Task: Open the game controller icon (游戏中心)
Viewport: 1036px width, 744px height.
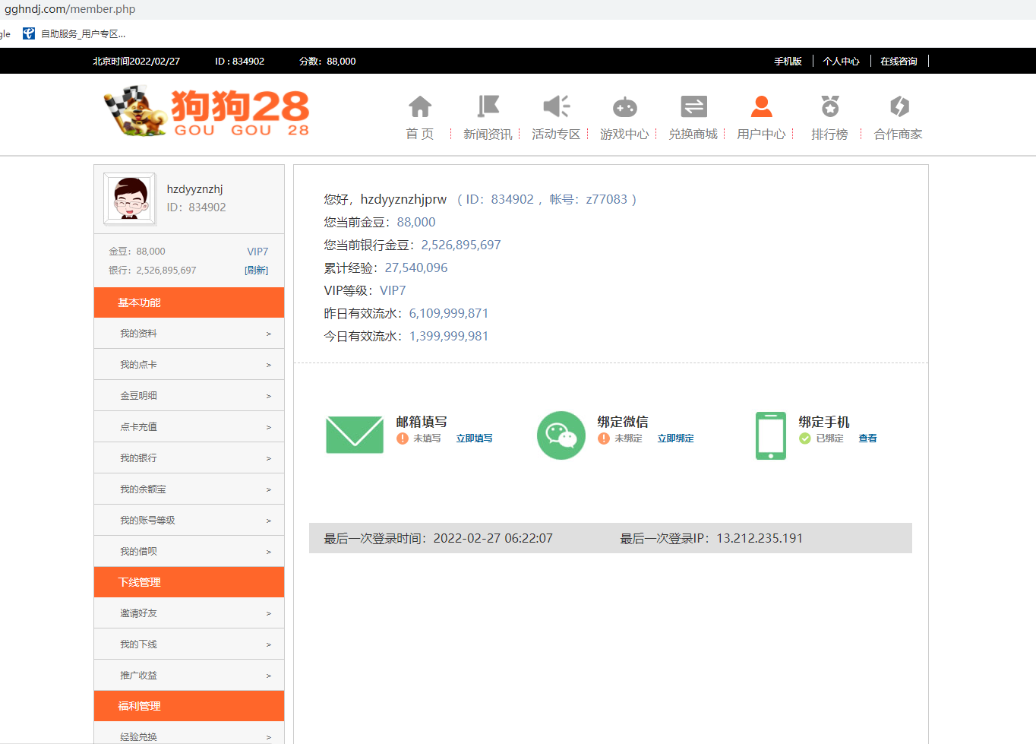Action: 624,107
